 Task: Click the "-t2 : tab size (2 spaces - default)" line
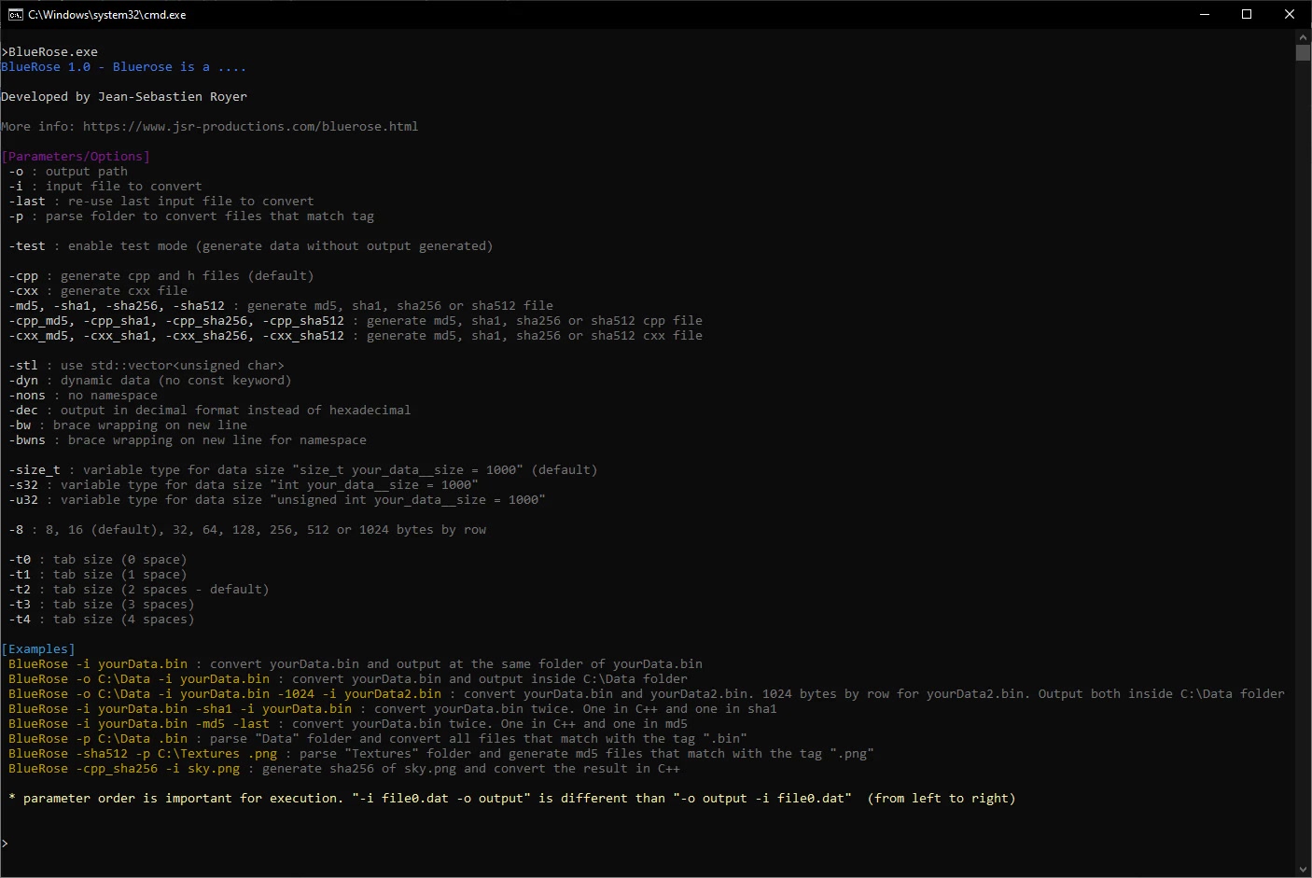(x=139, y=589)
